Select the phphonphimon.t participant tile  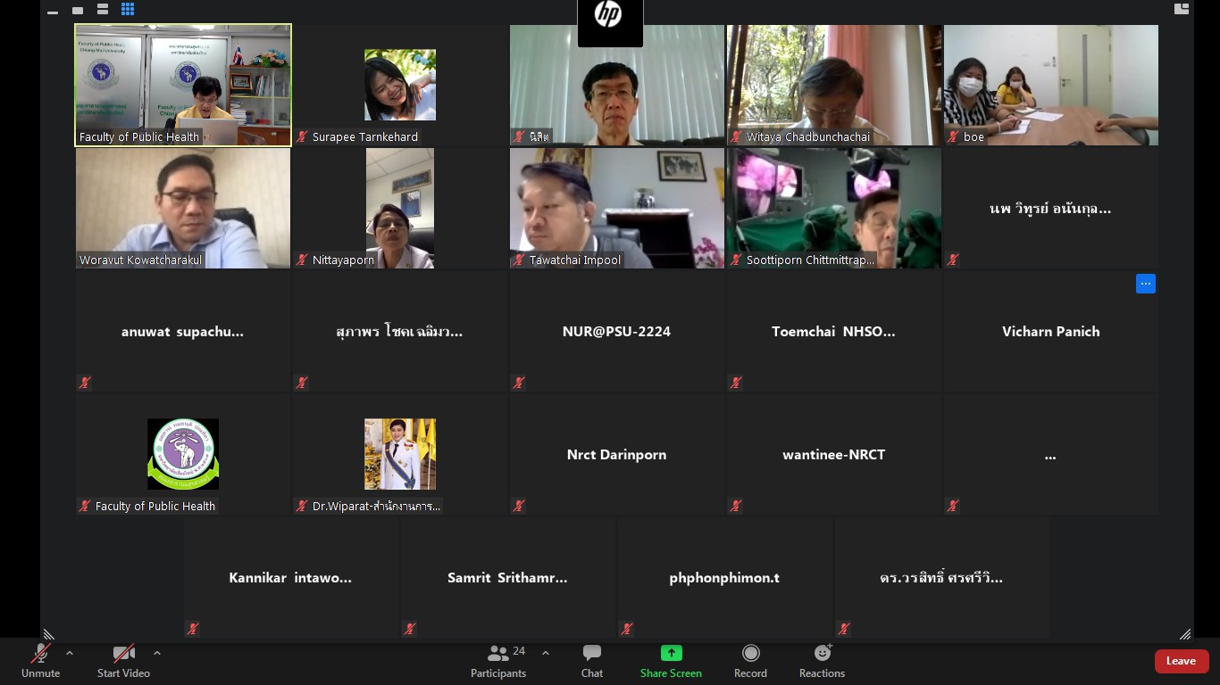(x=724, y=578)
